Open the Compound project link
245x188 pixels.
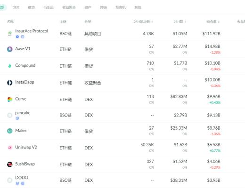(x=25, y=65)
